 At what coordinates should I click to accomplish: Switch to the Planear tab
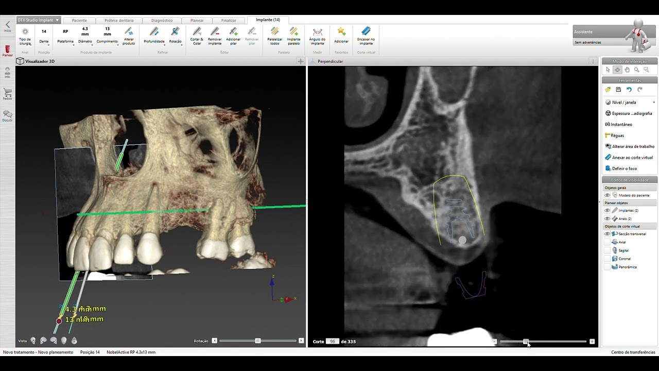[197, 20]
